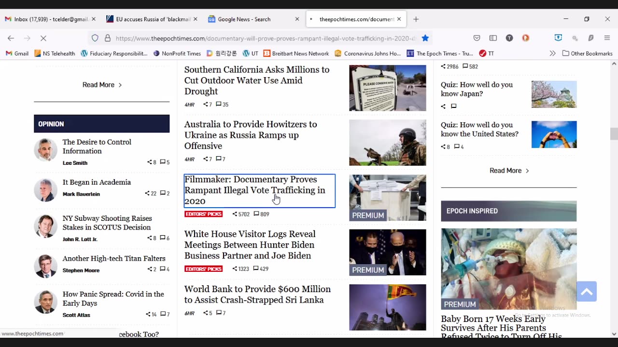Click Stephen Moore's author photo

pos(45,266)
